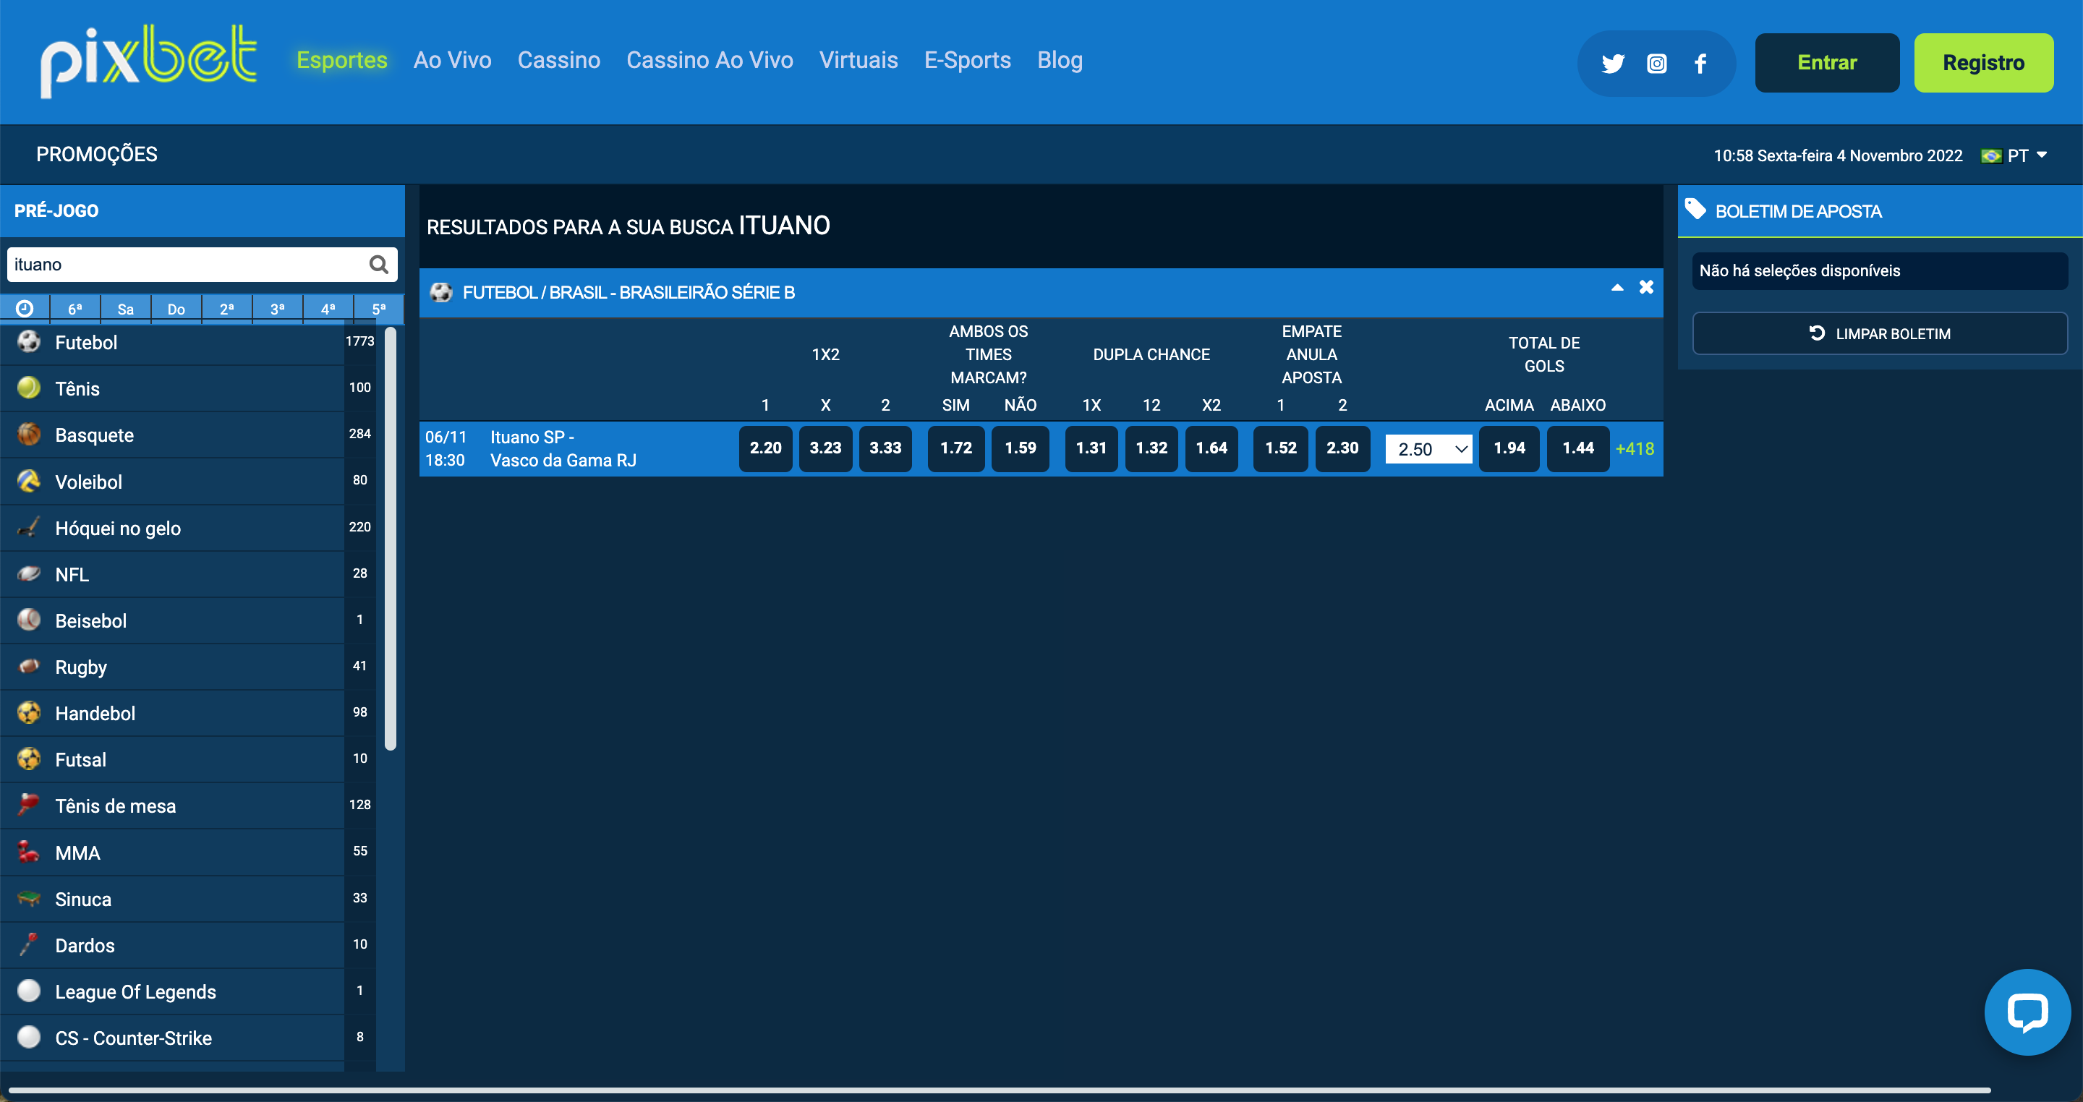2083x1102 pixels.
Task: Select double chance X2 odds 1.64
Action: coord(1211,449)
